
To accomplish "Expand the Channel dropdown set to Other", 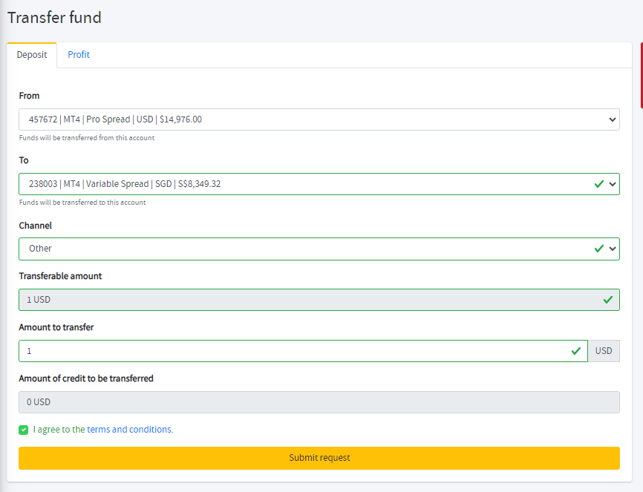I will 319,249.
